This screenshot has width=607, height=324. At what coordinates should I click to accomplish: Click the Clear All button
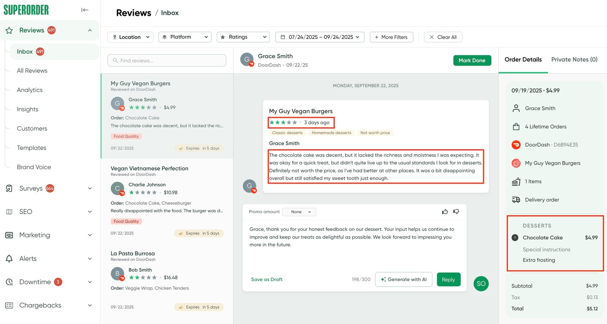pyautogui.click(x=443, y=37)
